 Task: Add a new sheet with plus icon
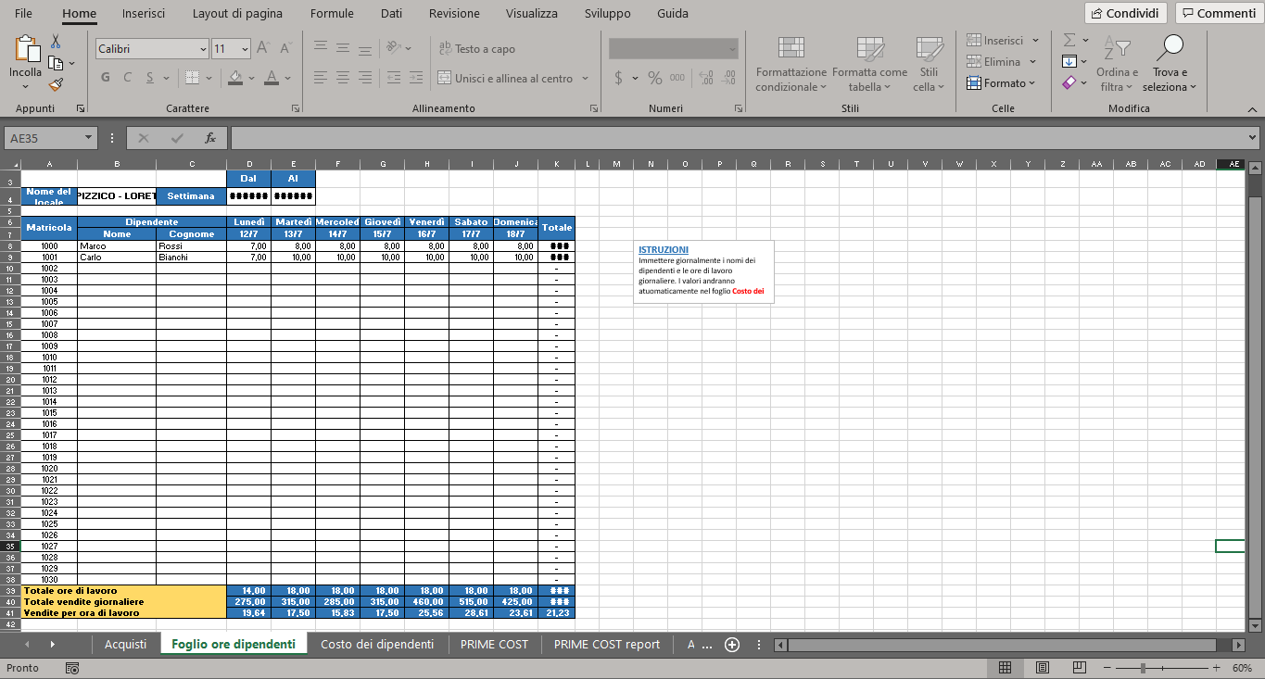point(732,645)
